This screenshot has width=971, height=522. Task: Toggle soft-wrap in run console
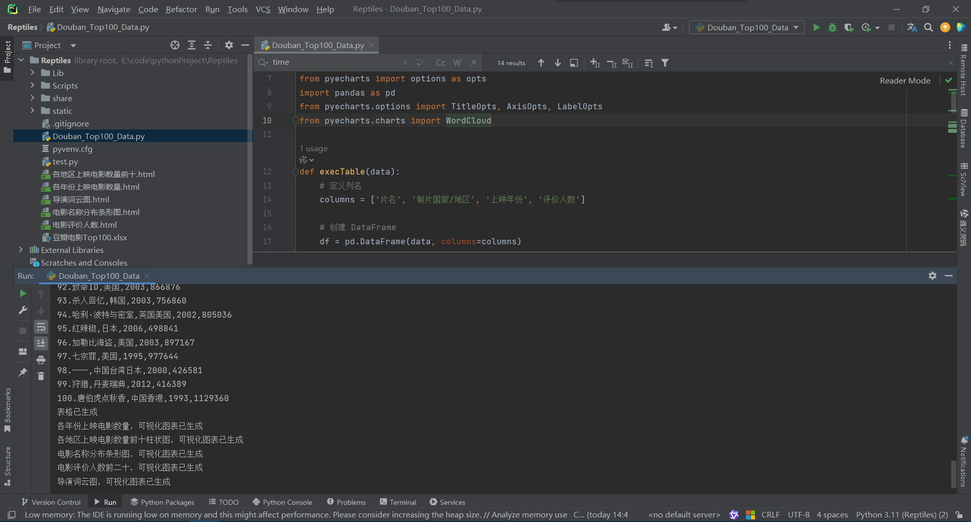click(41, 327)
